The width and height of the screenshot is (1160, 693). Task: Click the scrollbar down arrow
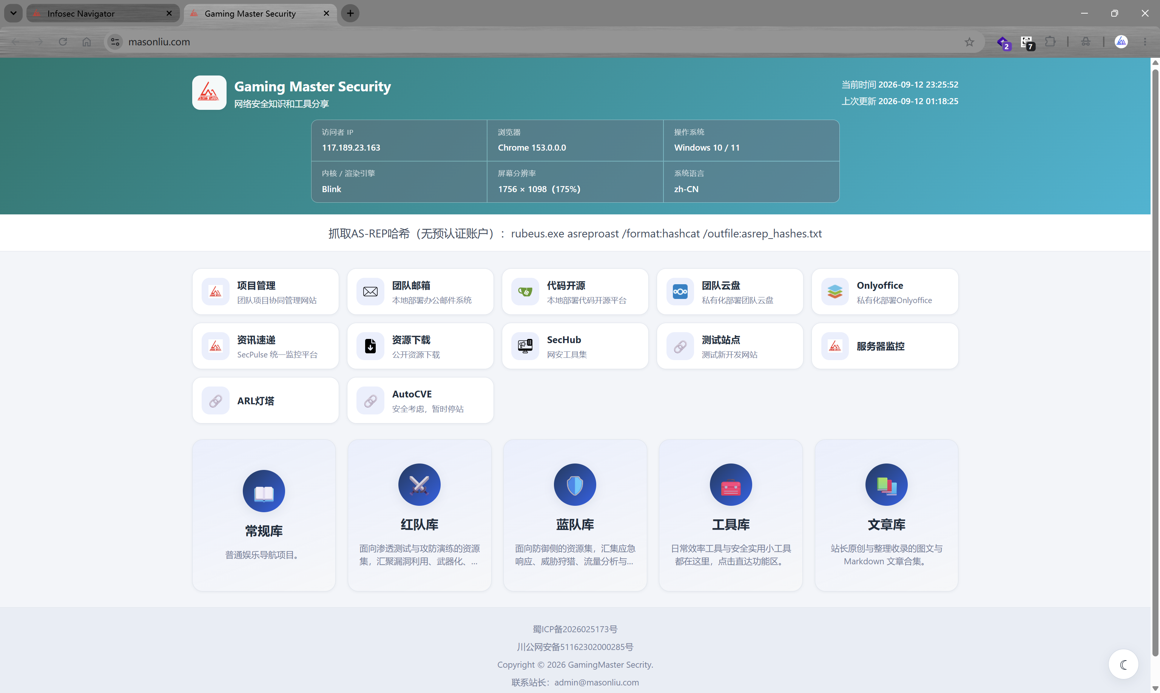coord(1155,689)
